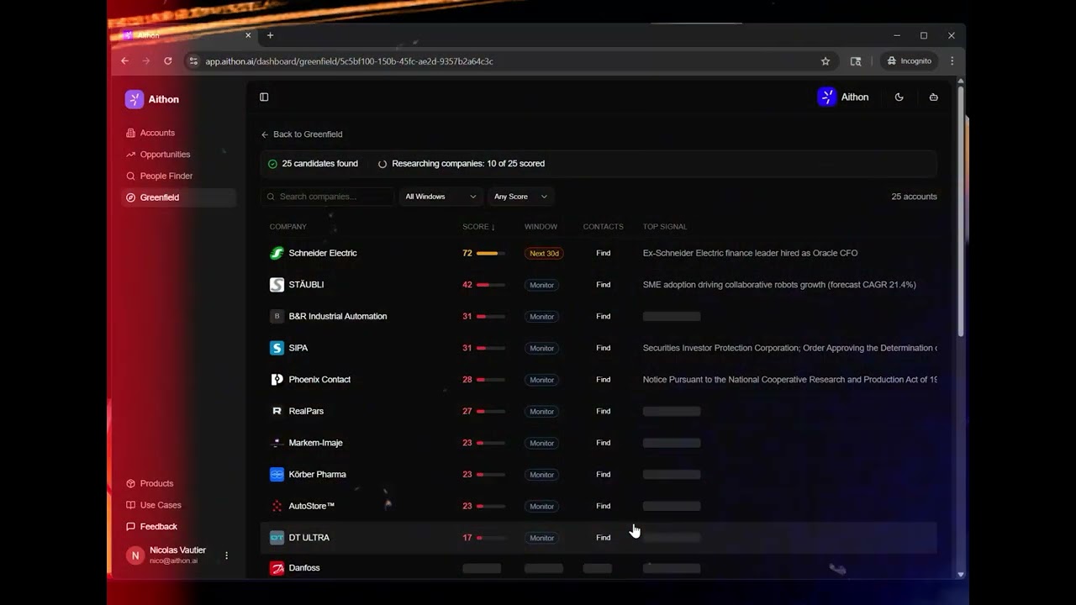Screen dimensions: 1076x605
Task: Click the 25 candidates found status
Action: point(313,164)
